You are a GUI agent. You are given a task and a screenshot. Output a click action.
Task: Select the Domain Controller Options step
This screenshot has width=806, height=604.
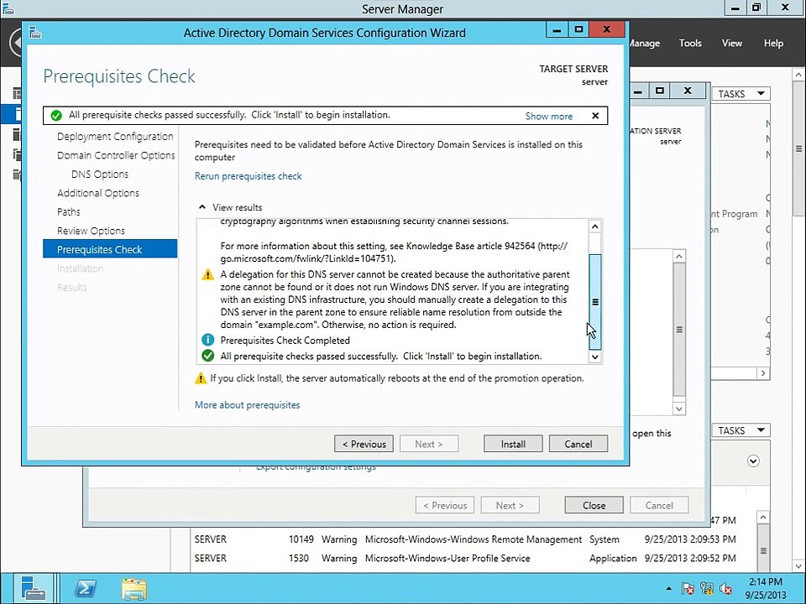pos(116,155)
